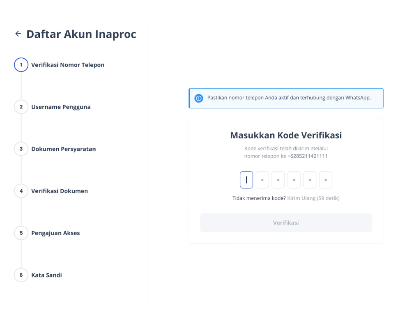The width and height of the screenshot is (414, 321).
Task: Click the Kirim Ulang resend code link
Action: (301, 198)
